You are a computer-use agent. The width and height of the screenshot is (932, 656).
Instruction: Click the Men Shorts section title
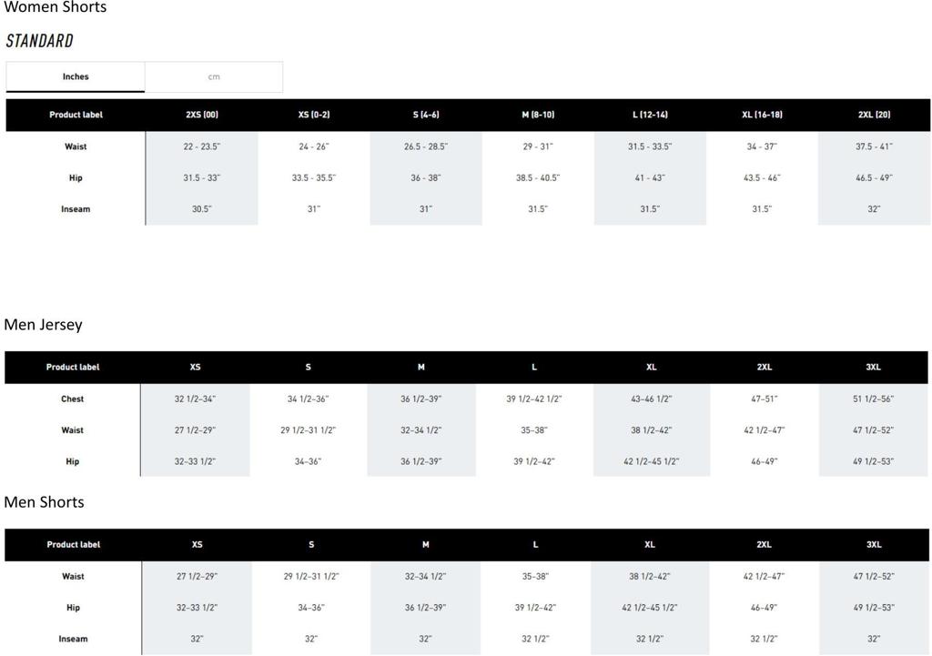[44, 502]
